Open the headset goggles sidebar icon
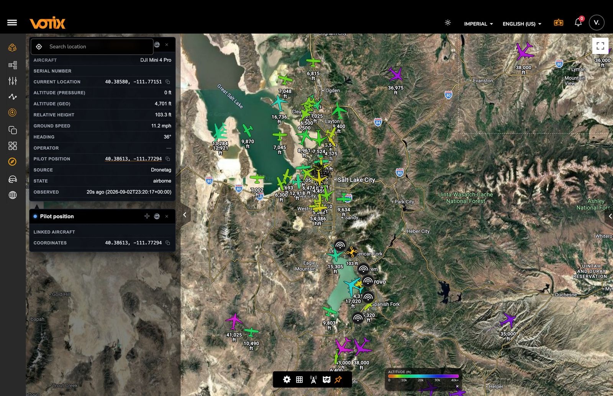This screenshot has width=613, height=396. coord(13,179)
